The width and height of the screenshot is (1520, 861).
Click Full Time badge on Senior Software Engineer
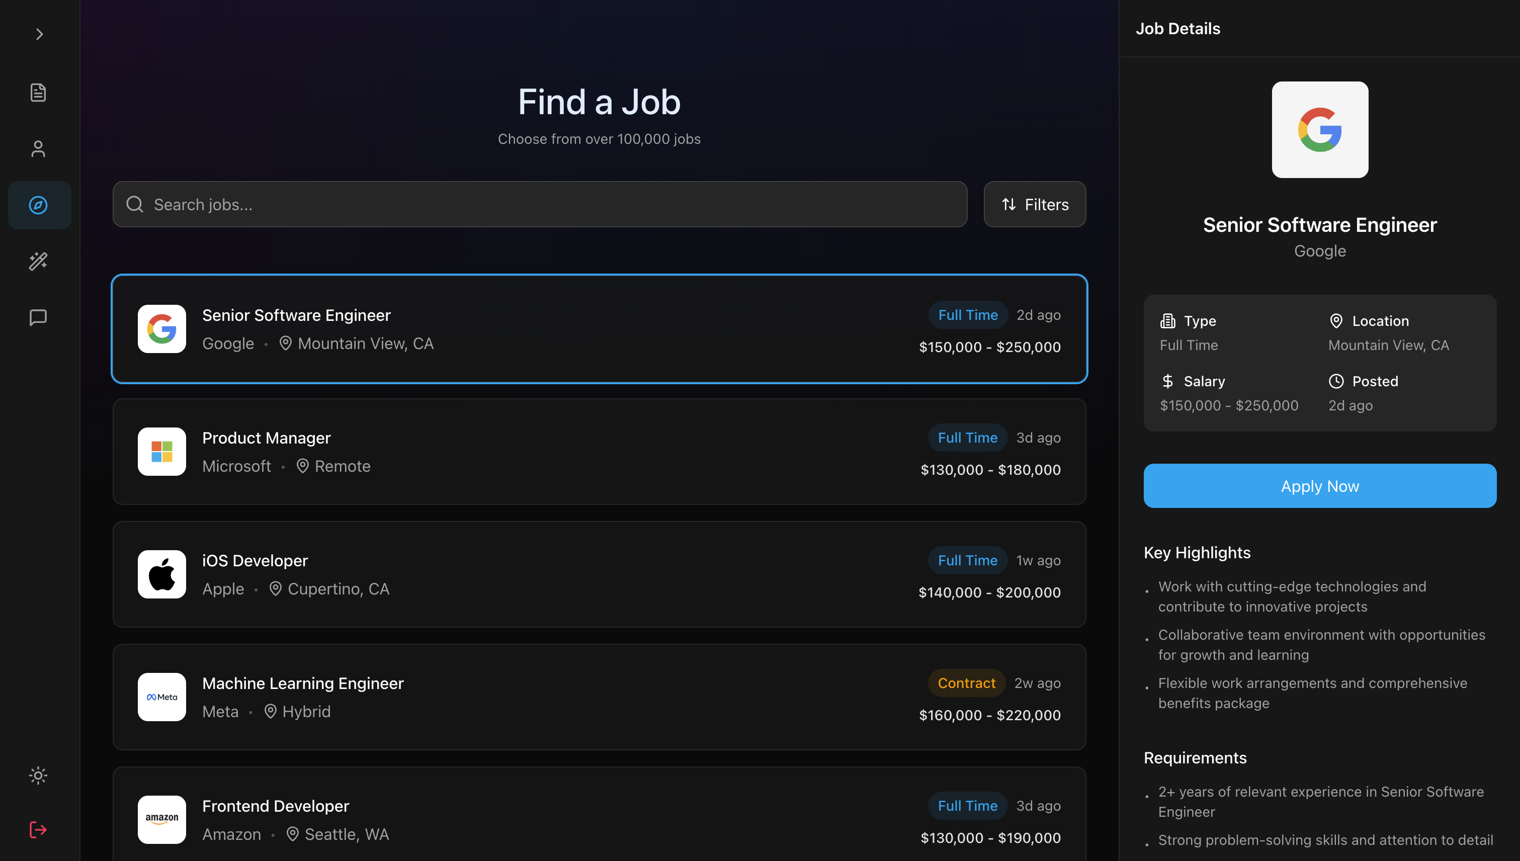968,315
